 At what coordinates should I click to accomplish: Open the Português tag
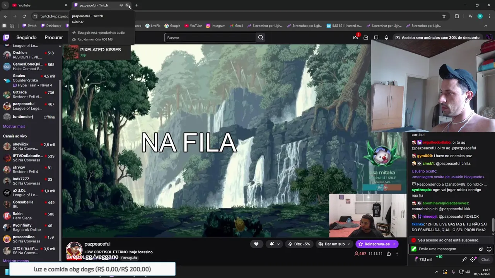point(129,258)
